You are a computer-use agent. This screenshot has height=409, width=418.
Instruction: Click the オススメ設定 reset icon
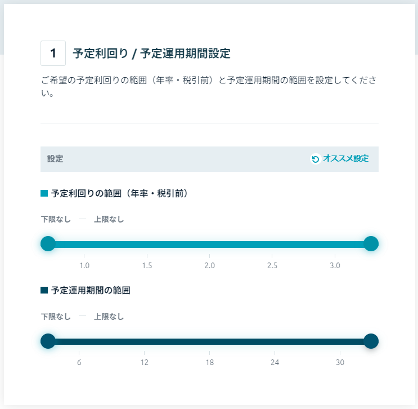(x=316, y=159)
